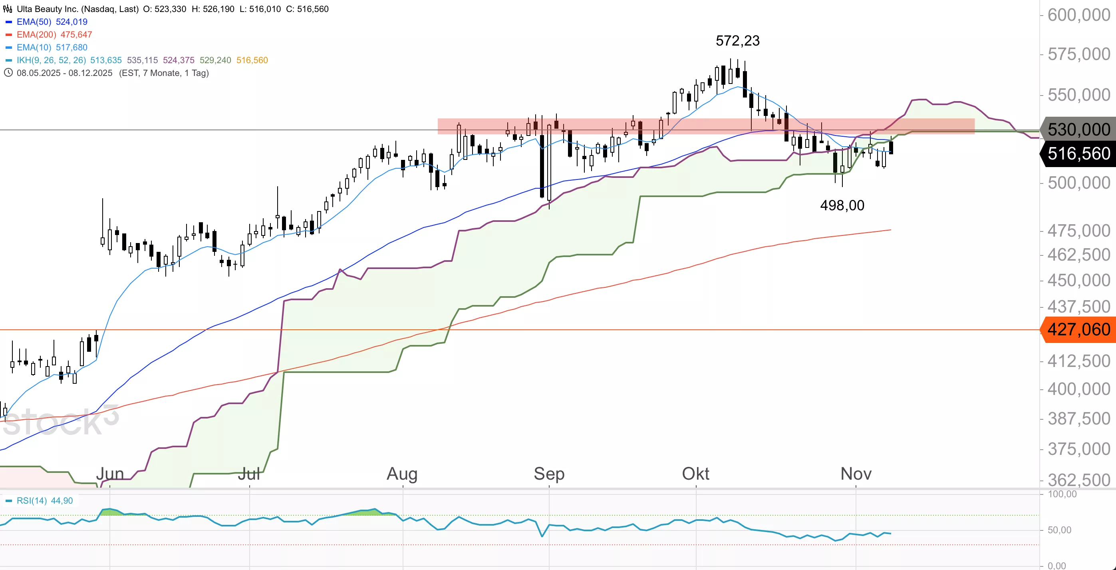Click the teal IKH Ichimoku legend marker
The height and width of the screenshot is (570, 1116).
click(x=9, y=60)
